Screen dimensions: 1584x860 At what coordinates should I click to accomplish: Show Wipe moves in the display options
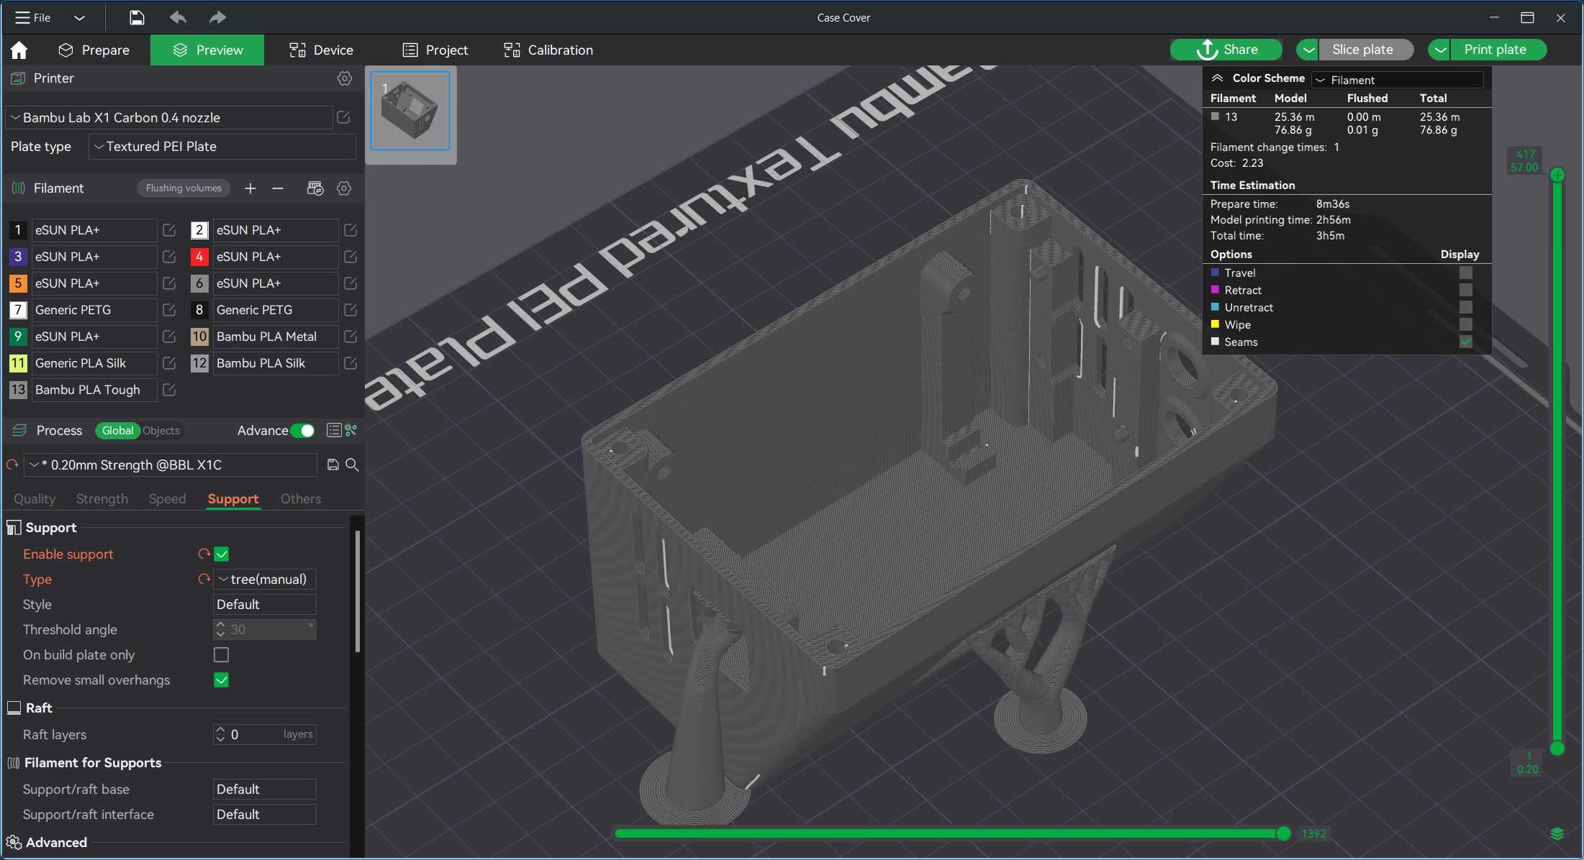click(x=1465, y=324)
